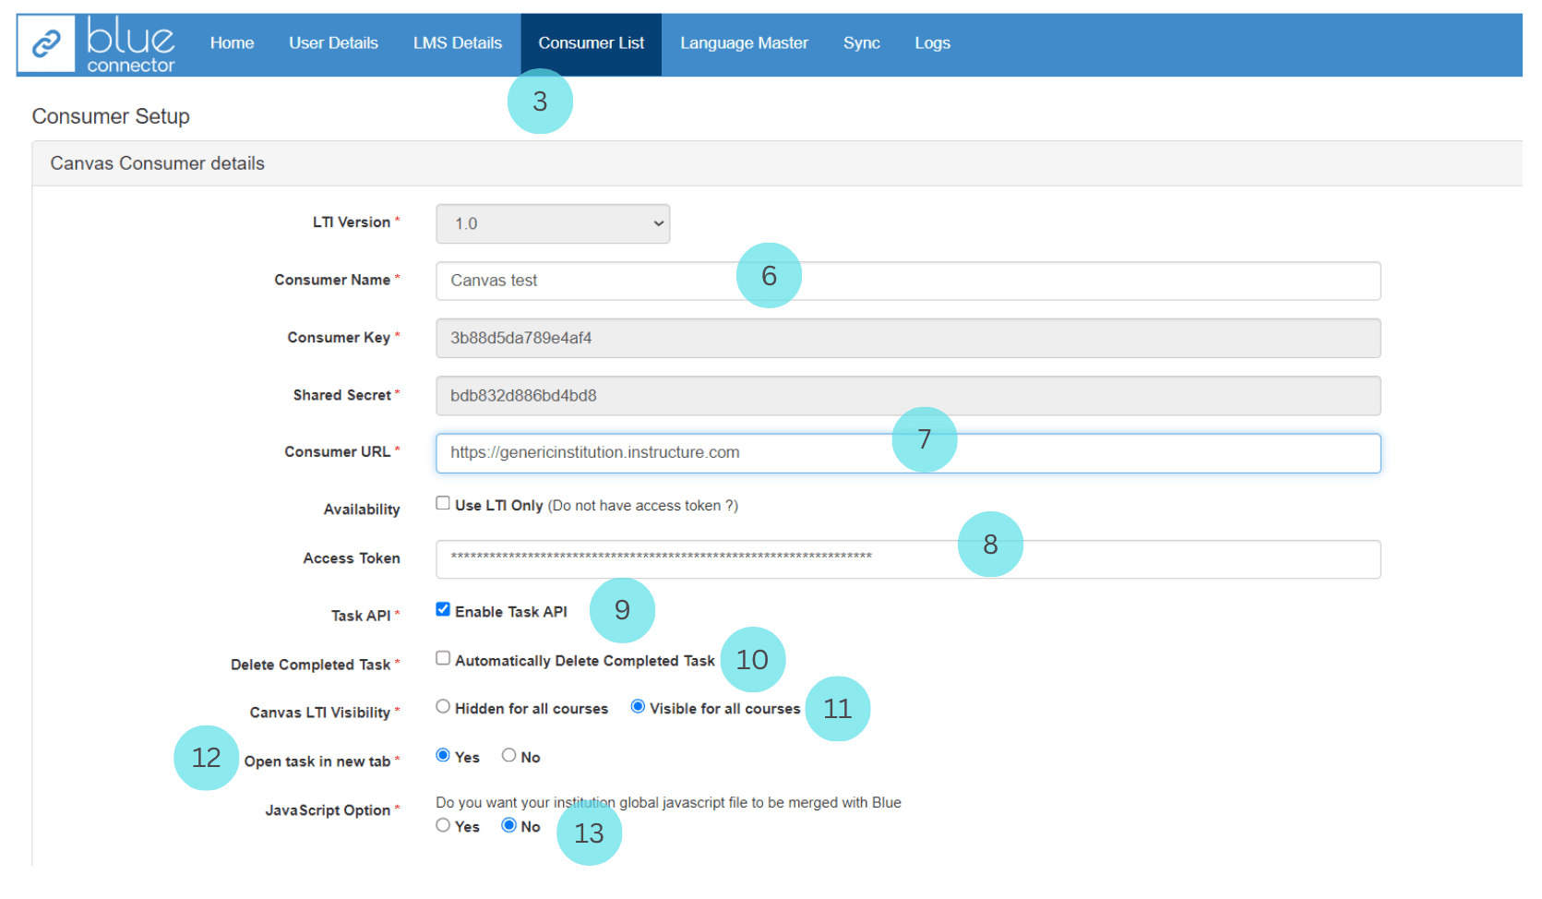
Task: Click the Delete Completed Task label
Action: [310, 665]
